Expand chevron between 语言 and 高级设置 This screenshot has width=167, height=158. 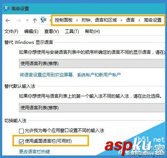coord(139,20)
